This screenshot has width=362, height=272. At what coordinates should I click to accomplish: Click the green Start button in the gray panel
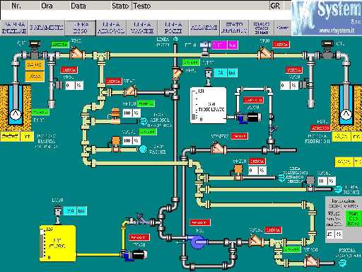353,218
